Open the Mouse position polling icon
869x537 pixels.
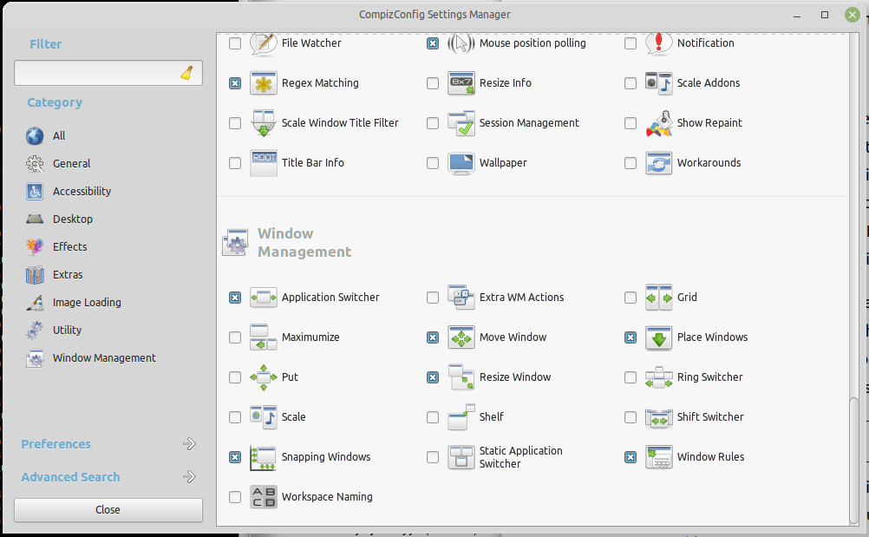461,43
